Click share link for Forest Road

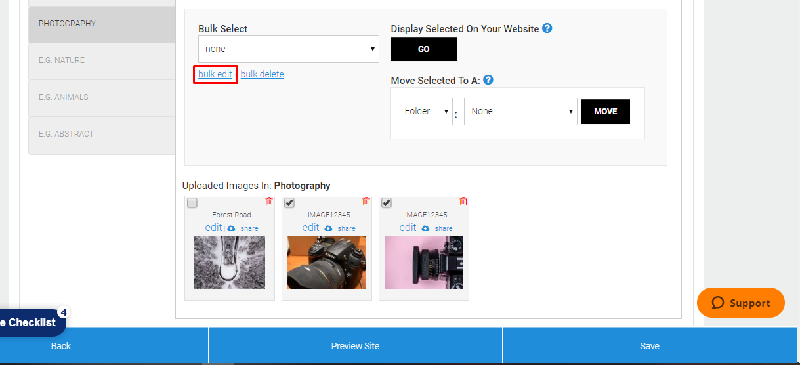click(249, 228)
